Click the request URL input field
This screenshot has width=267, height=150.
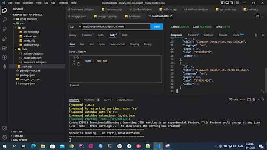(x=116, y=27)
